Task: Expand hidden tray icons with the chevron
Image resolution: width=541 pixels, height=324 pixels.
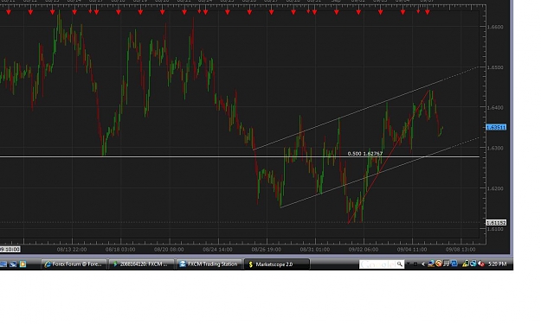Action: [423, 264]
